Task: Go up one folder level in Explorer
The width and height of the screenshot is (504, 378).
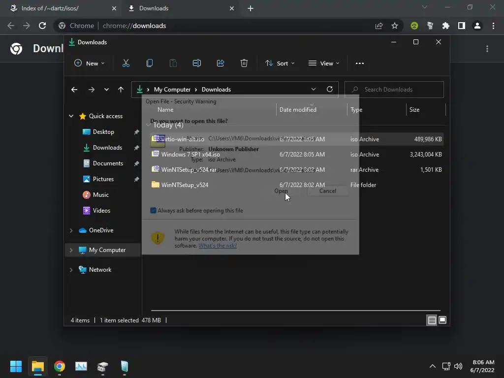Action: click(x=121, y=90)
